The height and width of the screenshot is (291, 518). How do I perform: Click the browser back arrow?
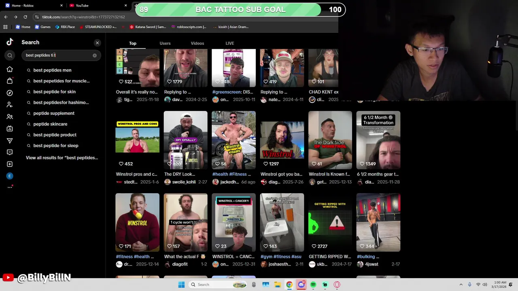point(6,17)
